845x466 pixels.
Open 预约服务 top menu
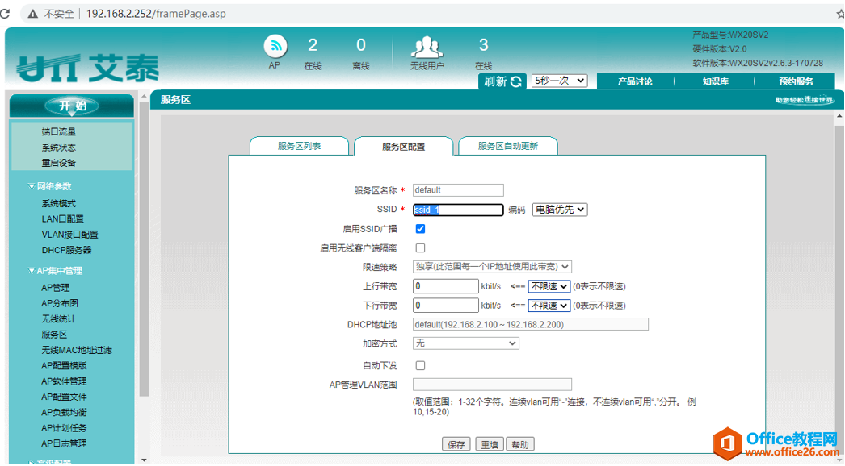tap(796, 81)
